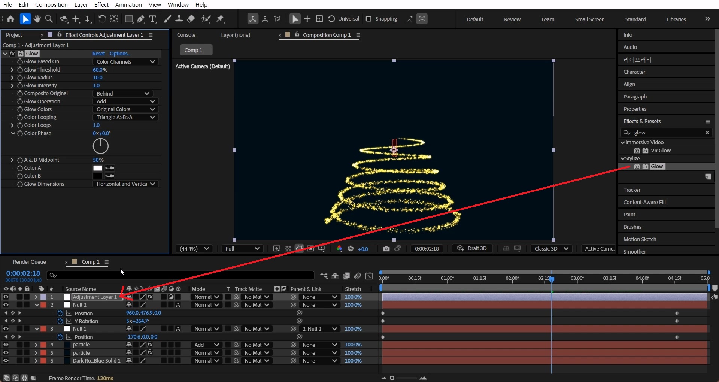719x382 pixels.
Task: Hide particle layer 5
Action: point(6,353)
